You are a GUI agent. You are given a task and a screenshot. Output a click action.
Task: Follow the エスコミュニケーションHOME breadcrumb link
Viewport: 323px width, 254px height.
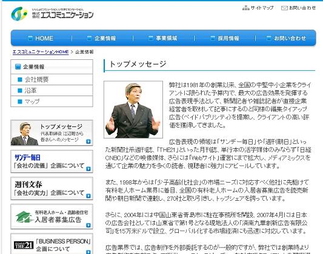[41, 52]
